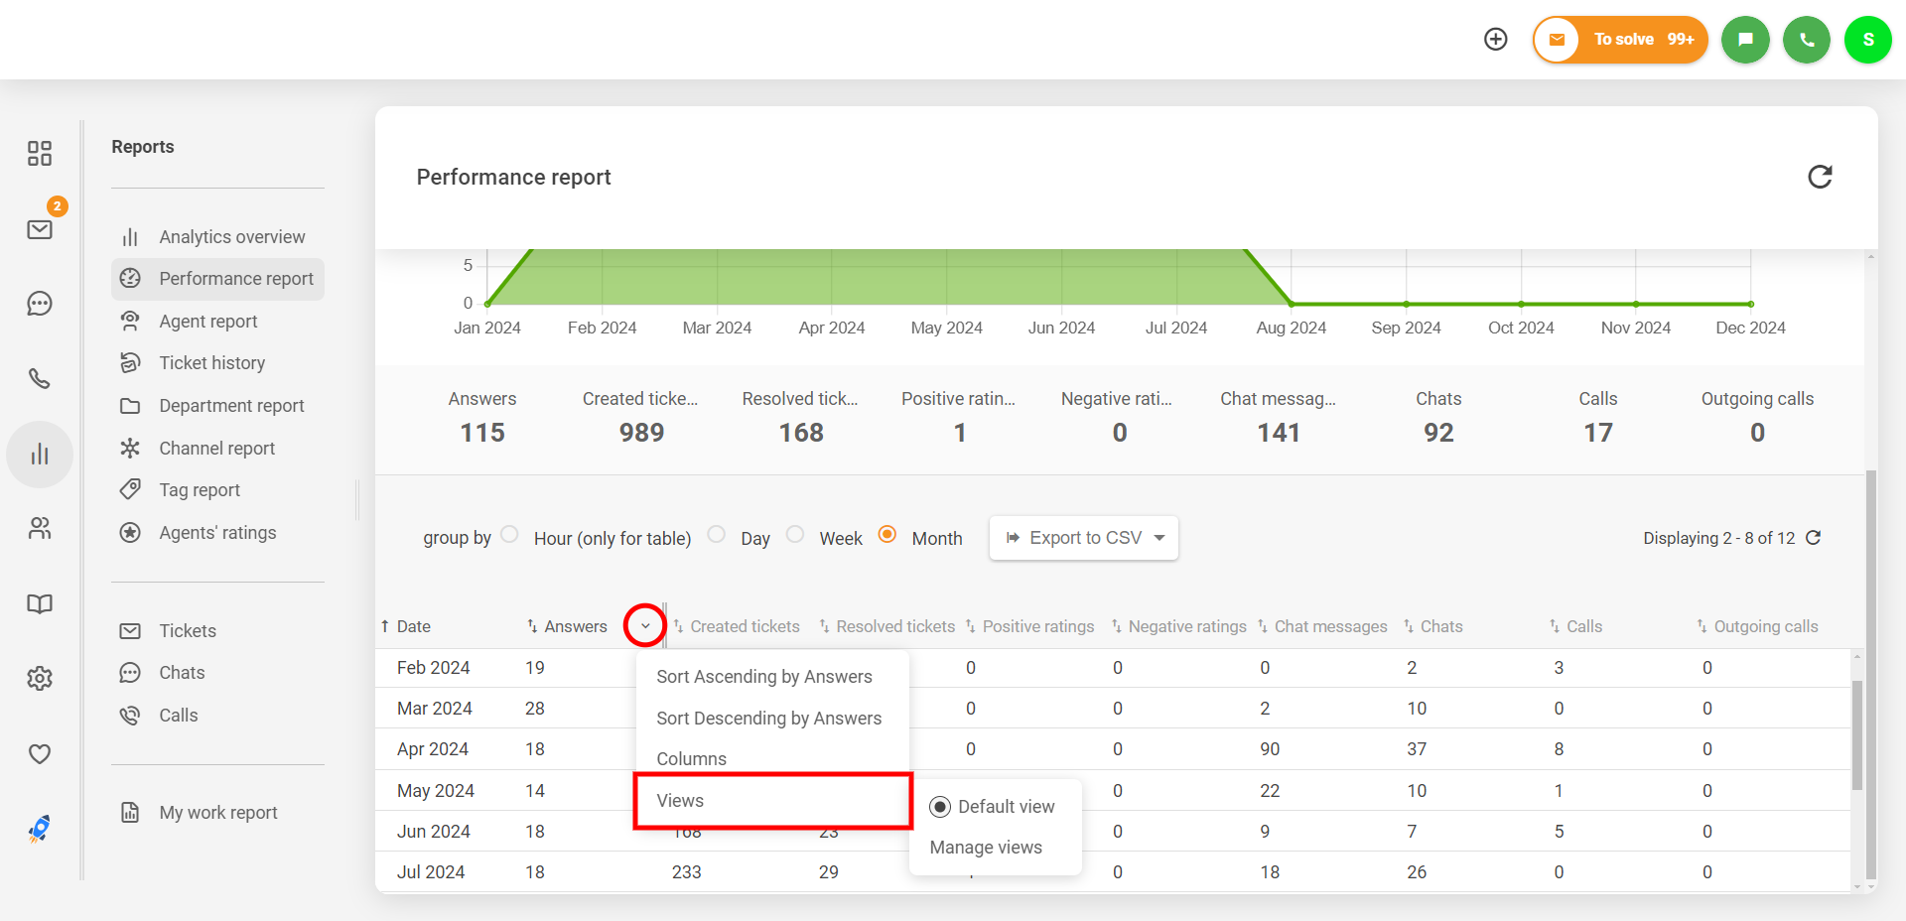This screenshot has height=921, width=1906.
Task: Click the rocket icon in sidebar
Action: (x=40, y=828)
